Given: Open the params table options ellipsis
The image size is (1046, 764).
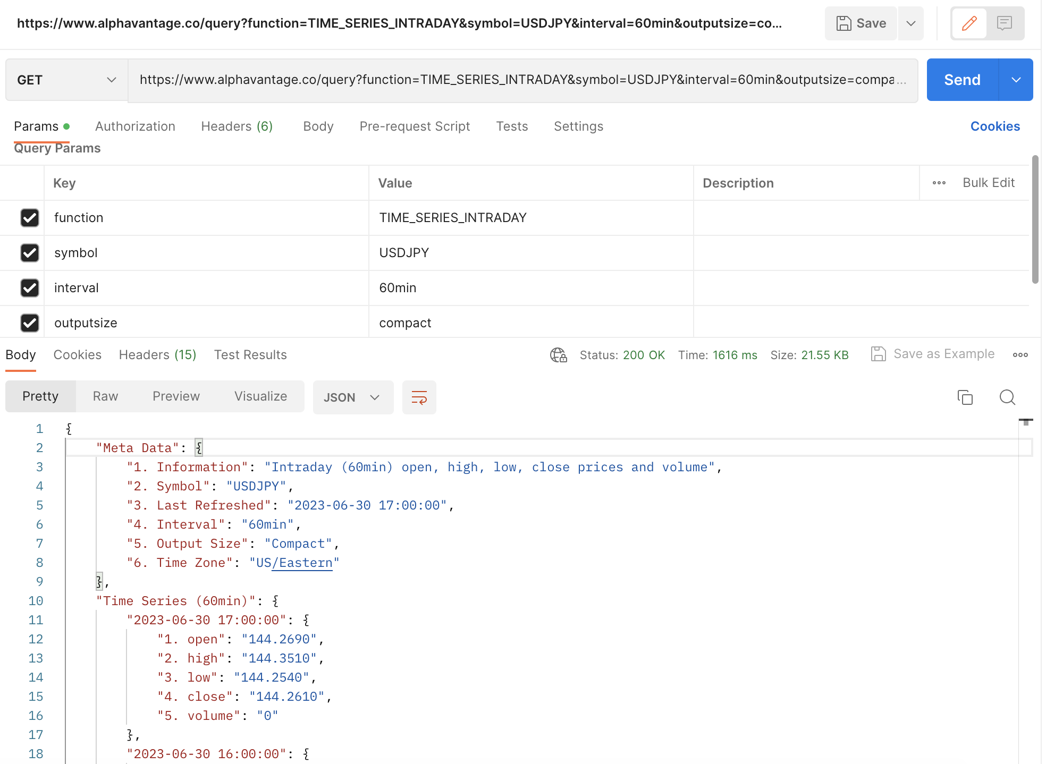Looking at the screenshot, I should (939, 183).
